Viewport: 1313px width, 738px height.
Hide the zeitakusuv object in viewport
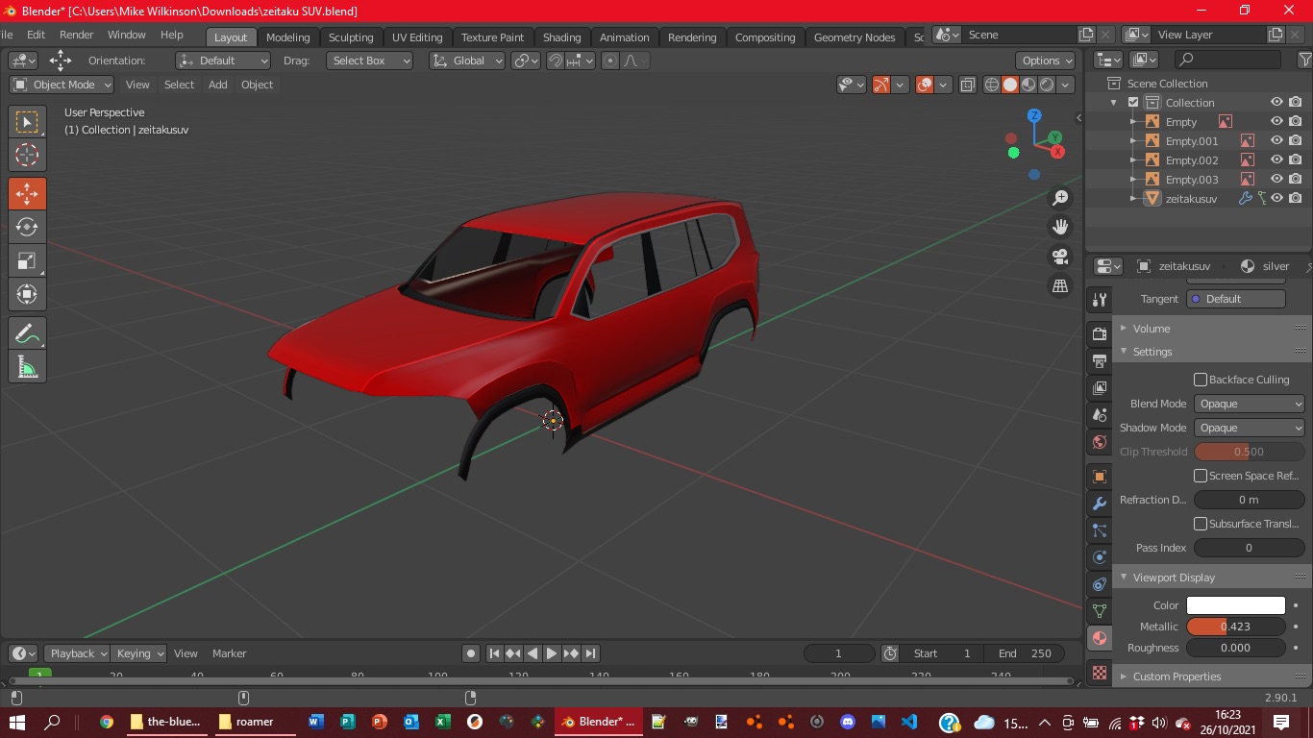1276,199
